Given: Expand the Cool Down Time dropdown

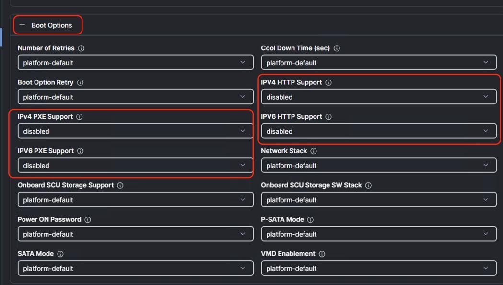Looking at the screenshot, I should coord(378,63).
